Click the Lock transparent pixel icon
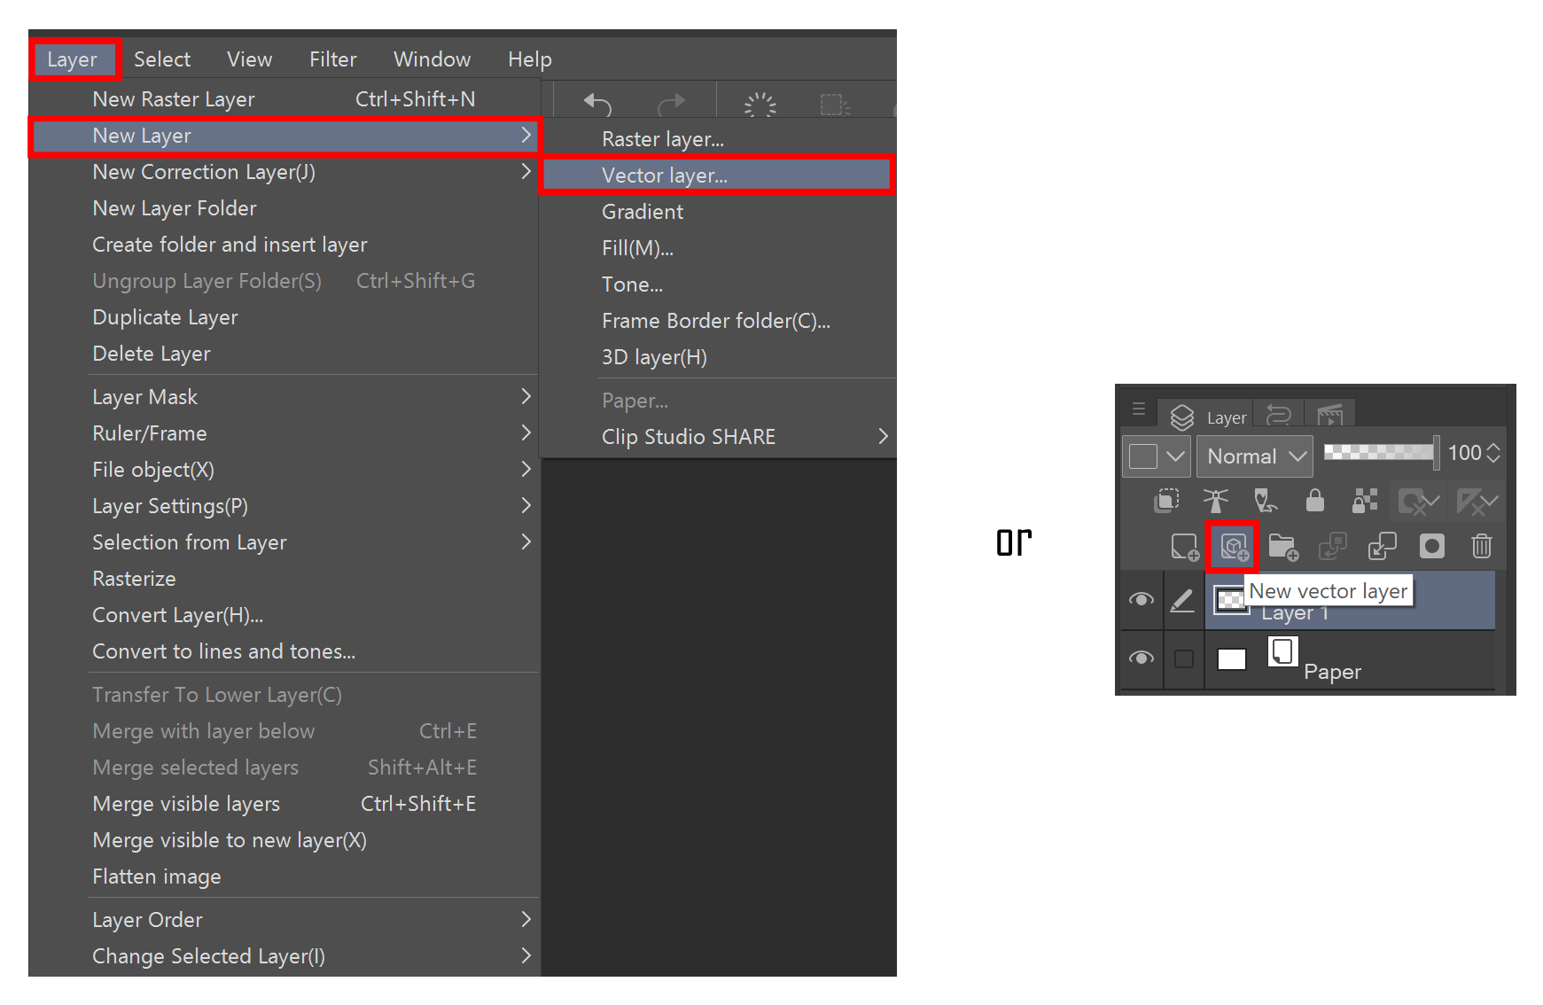 [1364, 501]
